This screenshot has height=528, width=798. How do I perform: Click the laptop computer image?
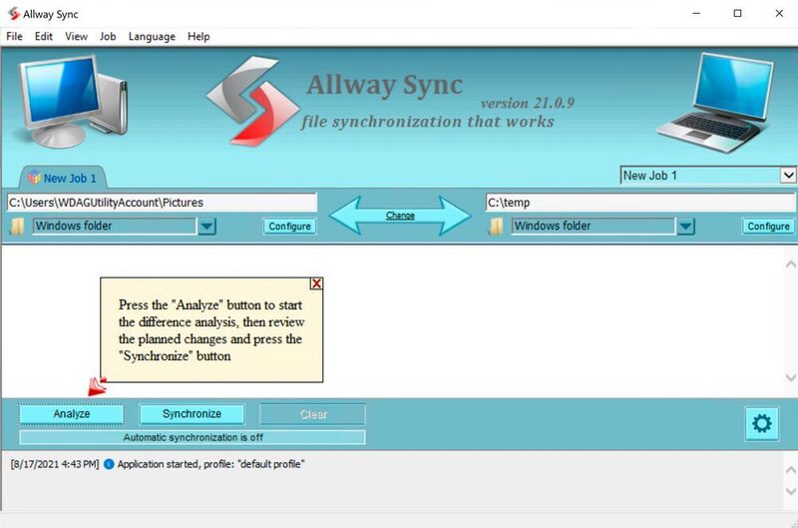pyautogui.click(x=717, y=103)
